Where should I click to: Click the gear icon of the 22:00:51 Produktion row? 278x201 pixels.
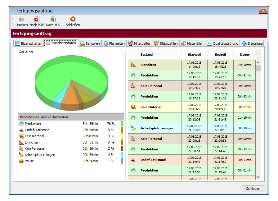133,149
